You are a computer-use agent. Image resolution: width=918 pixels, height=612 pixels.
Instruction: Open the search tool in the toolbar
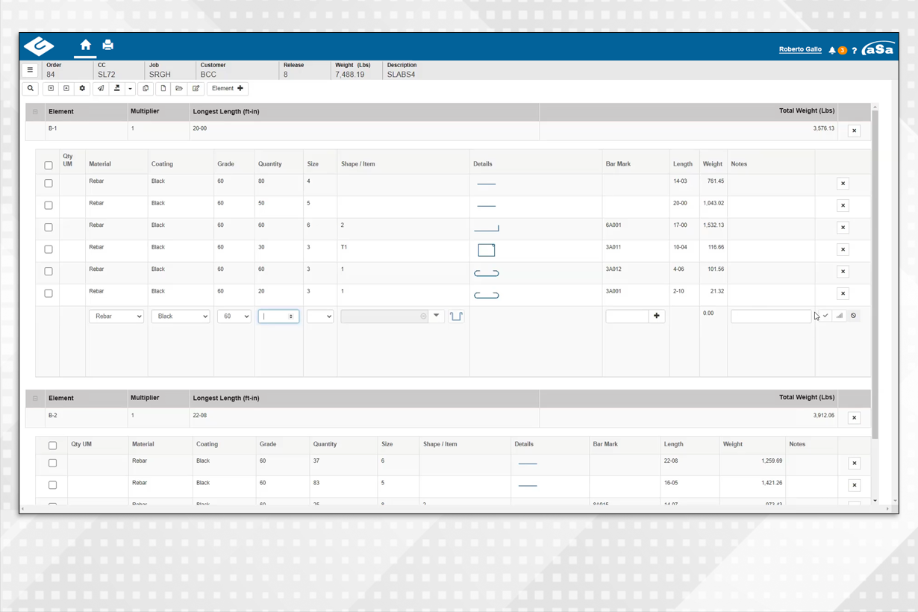31,88
